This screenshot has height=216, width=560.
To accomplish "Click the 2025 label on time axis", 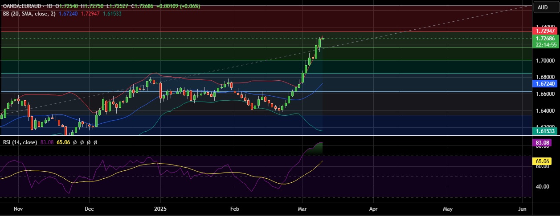I will 159,208.
